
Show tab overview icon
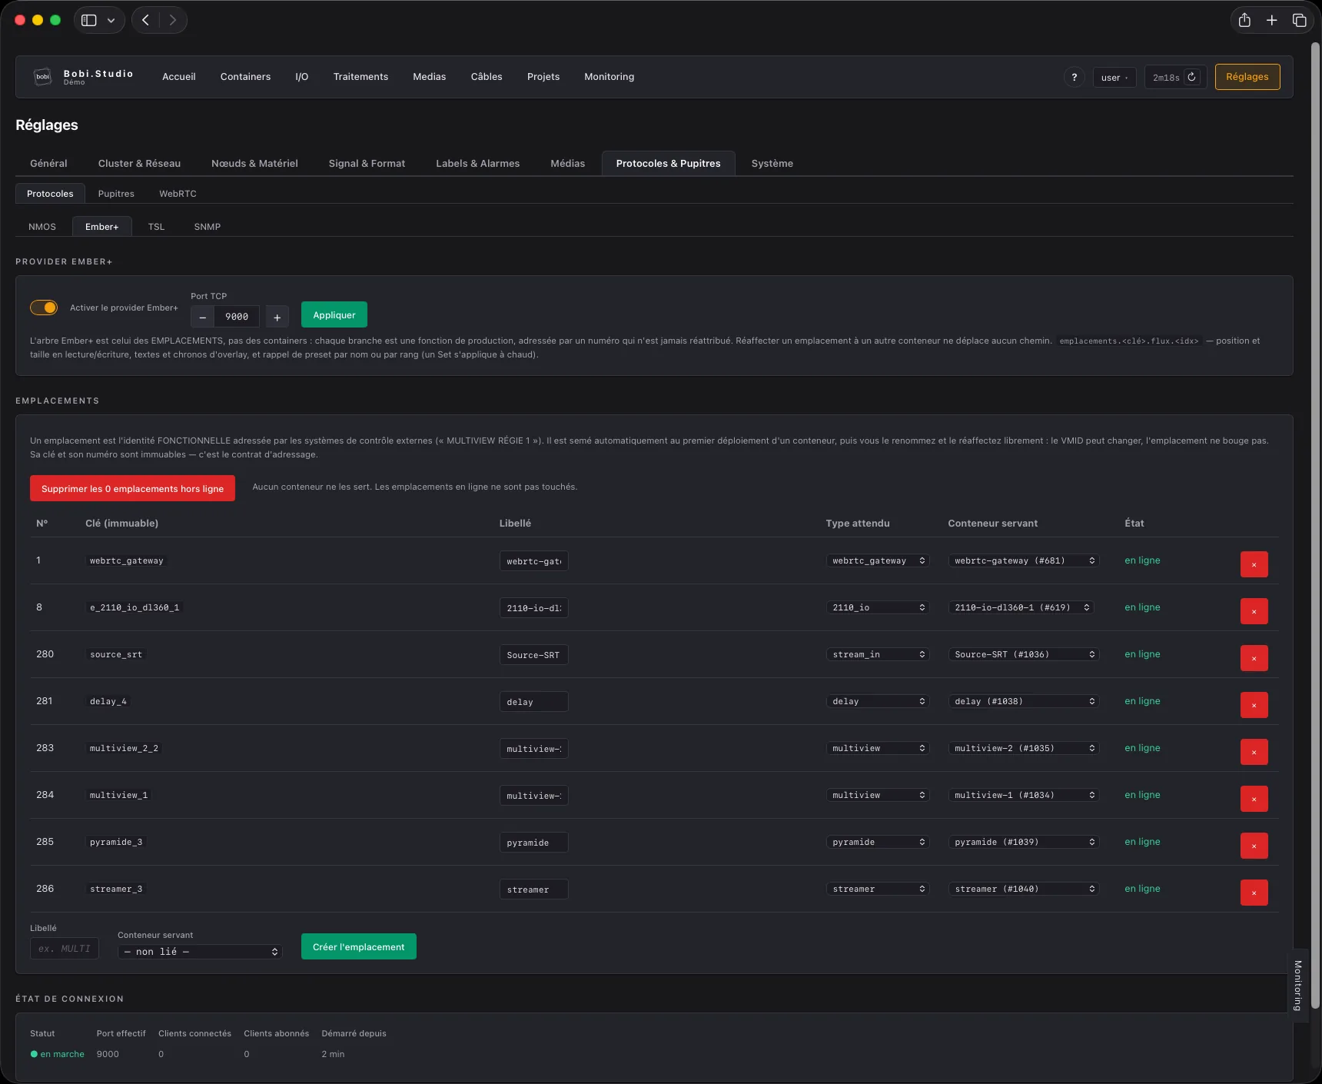[1300, 20]
